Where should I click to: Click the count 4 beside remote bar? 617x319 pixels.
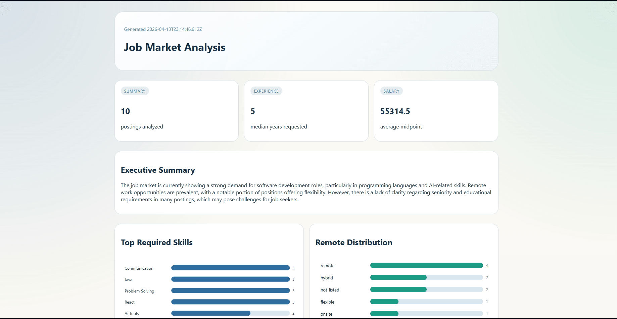(487, 266)
